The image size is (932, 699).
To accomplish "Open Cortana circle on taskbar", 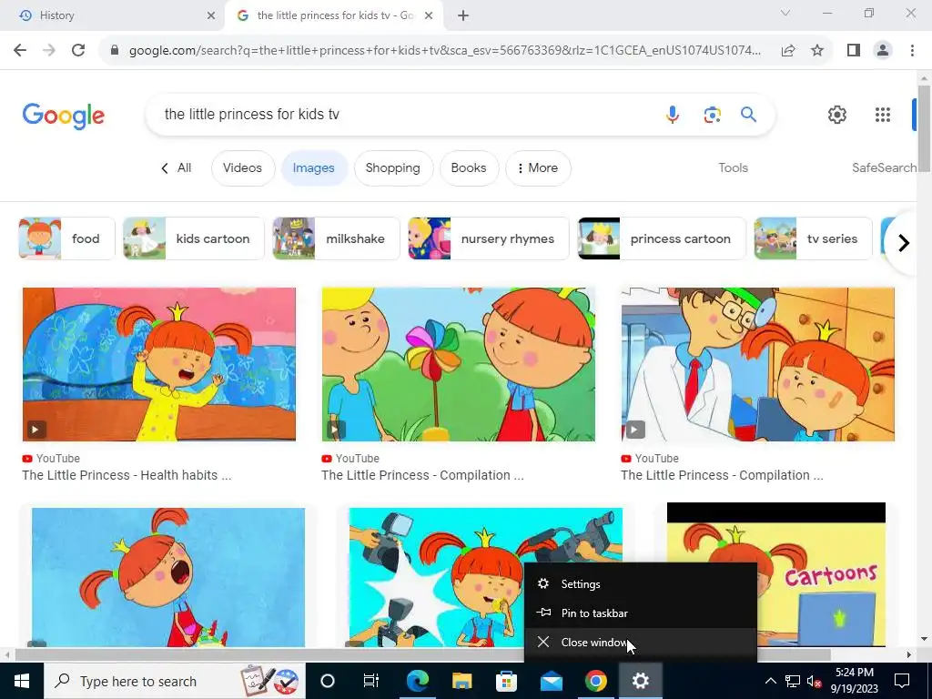I will 328,681.
